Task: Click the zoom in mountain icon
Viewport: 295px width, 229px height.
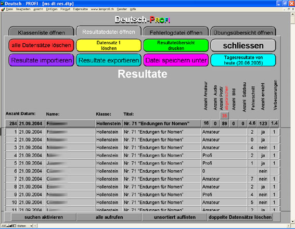Action: coord(10,226)
